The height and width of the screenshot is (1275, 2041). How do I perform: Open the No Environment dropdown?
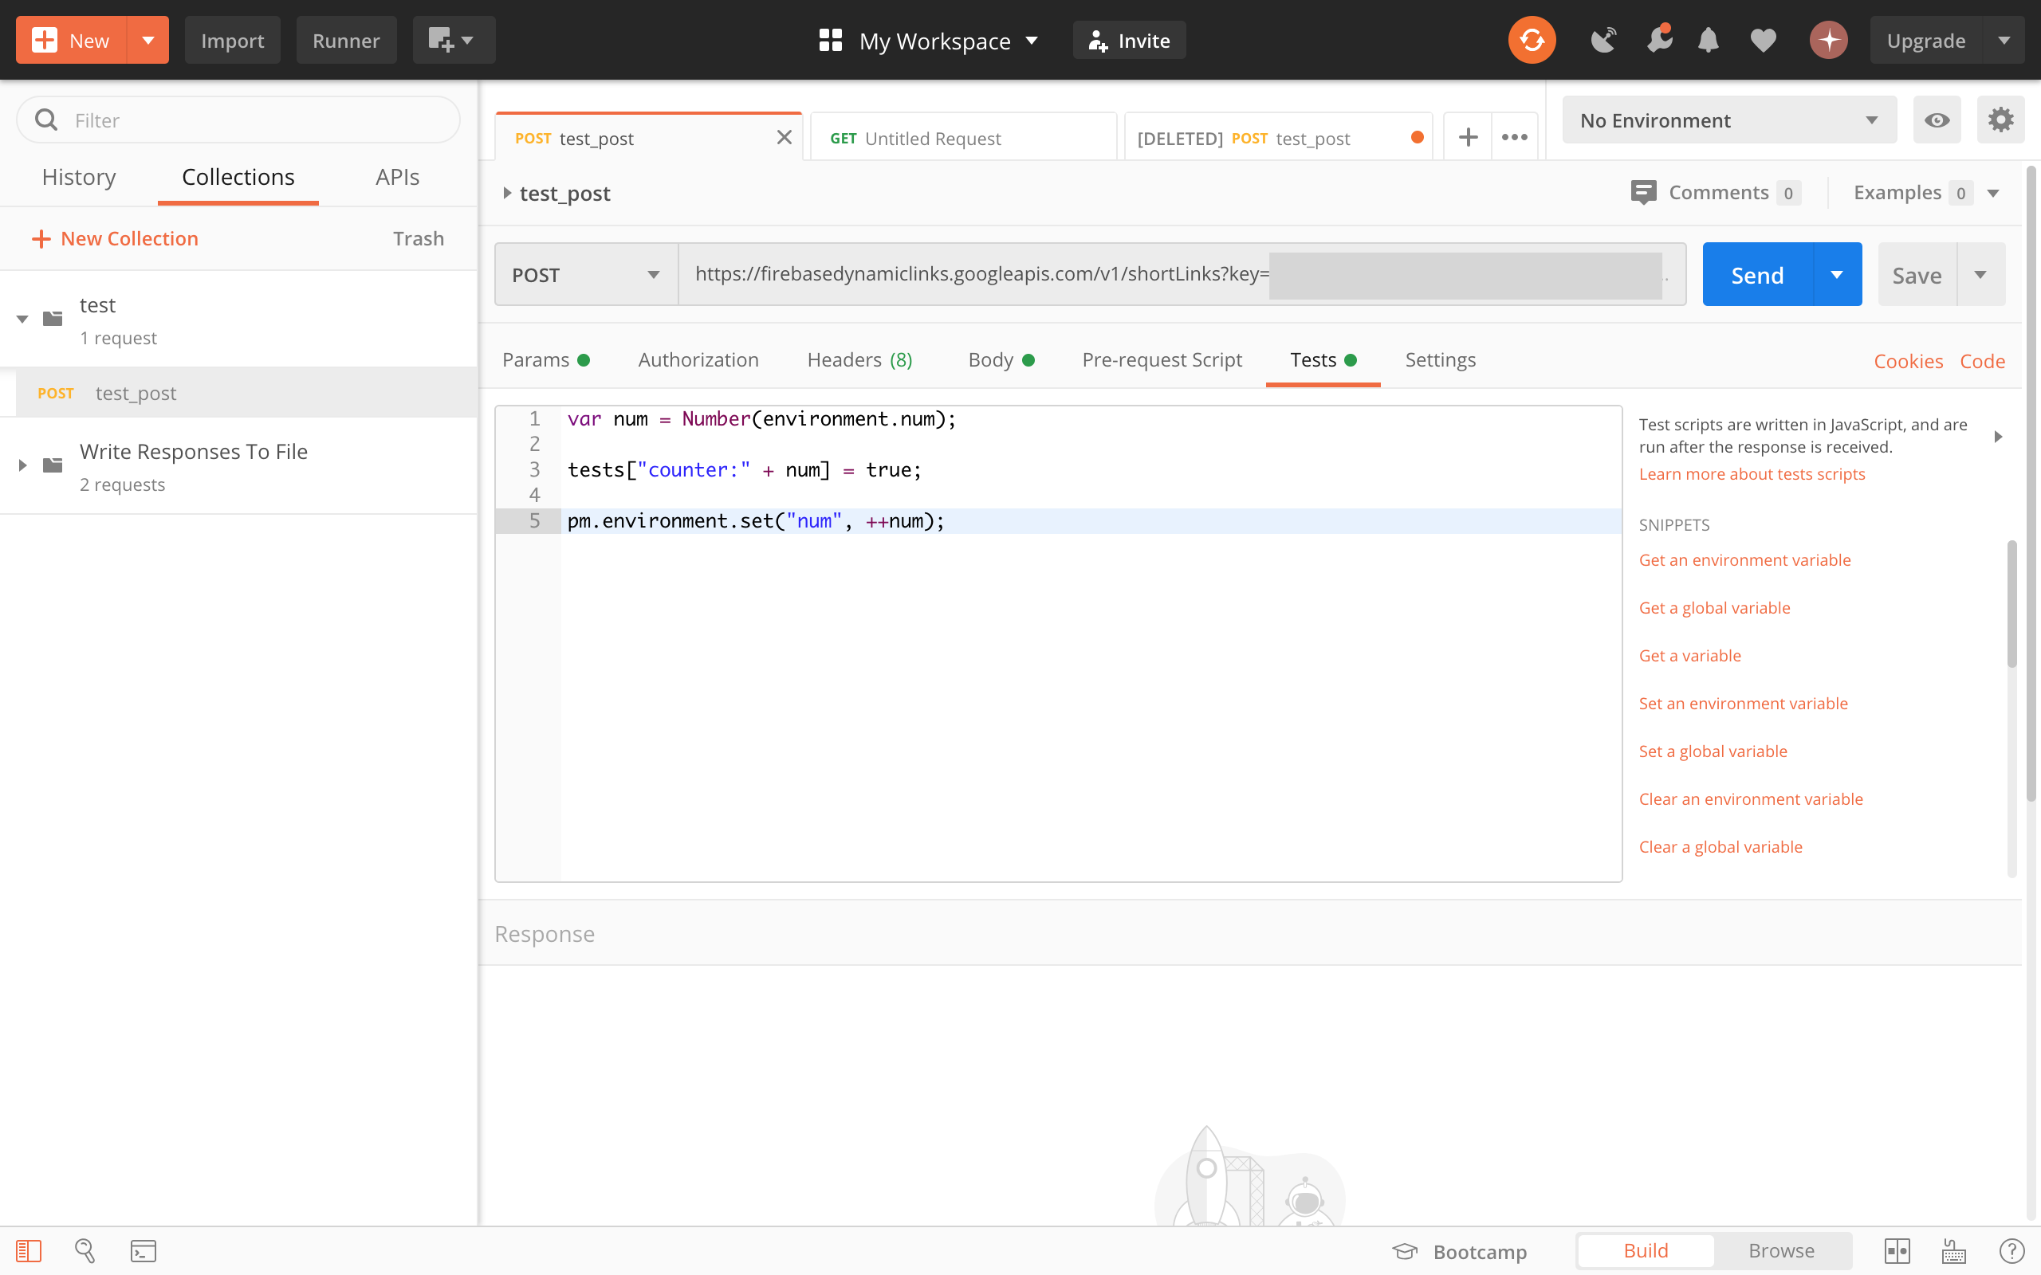pyautogui.click(x=1728, y=120)
